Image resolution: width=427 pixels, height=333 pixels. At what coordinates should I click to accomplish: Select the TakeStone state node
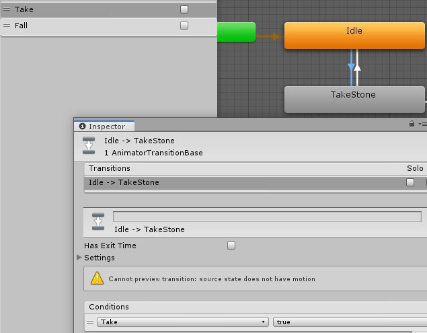point(354,100)
